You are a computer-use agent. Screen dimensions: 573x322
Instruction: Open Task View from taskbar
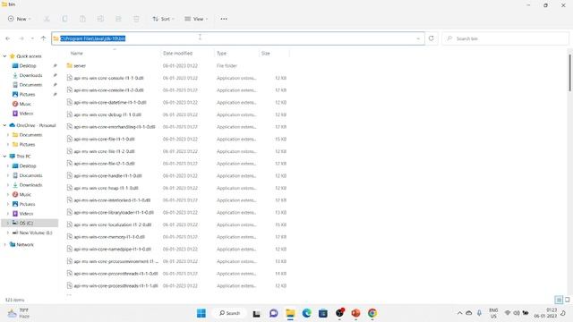tap(257, 313)
